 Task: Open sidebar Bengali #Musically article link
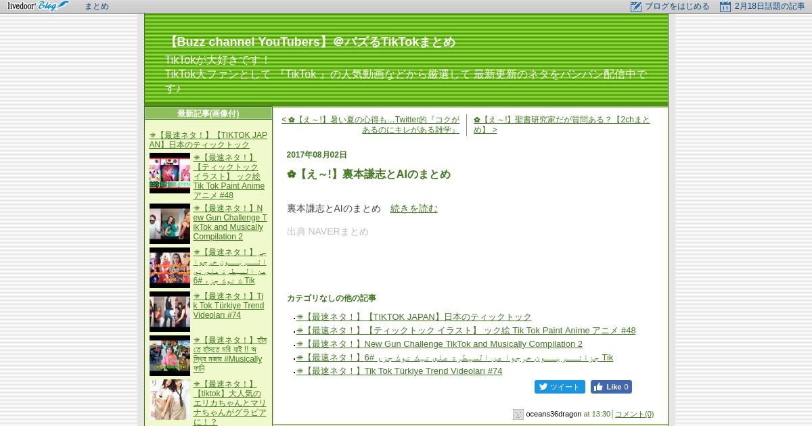(230, 354)
